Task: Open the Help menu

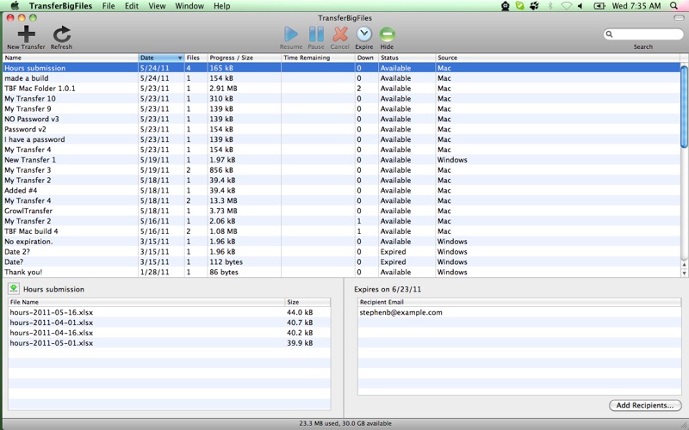Action: 222,6
